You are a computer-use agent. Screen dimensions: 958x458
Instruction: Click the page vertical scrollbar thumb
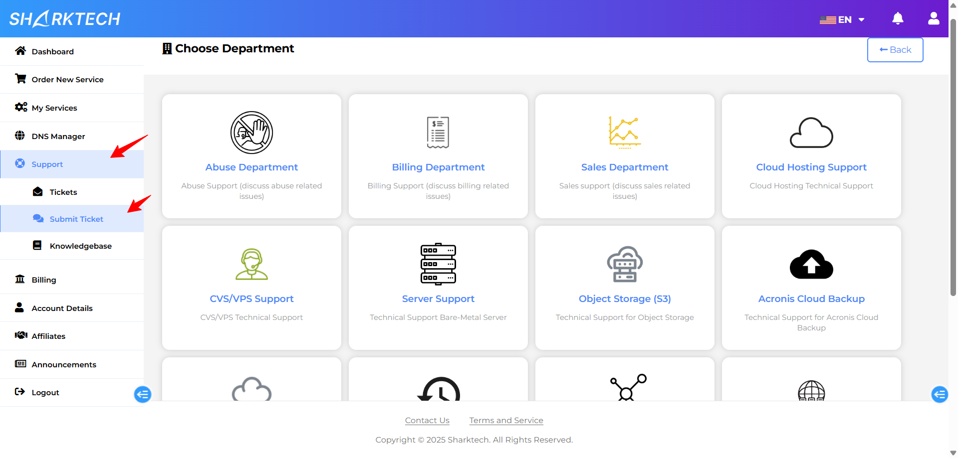pyautogui.click(x=953, y=157)
